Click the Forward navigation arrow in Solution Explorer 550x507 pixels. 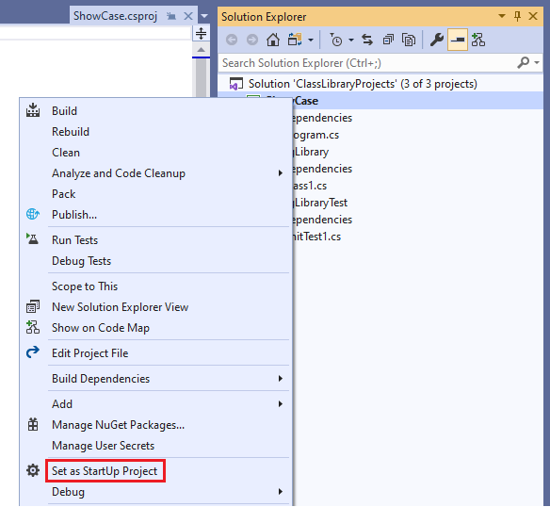coord(251,40)
